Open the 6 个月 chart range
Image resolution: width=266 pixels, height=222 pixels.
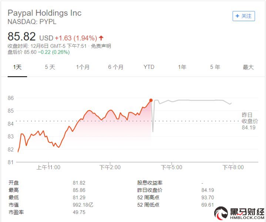[x=116, y=67]
